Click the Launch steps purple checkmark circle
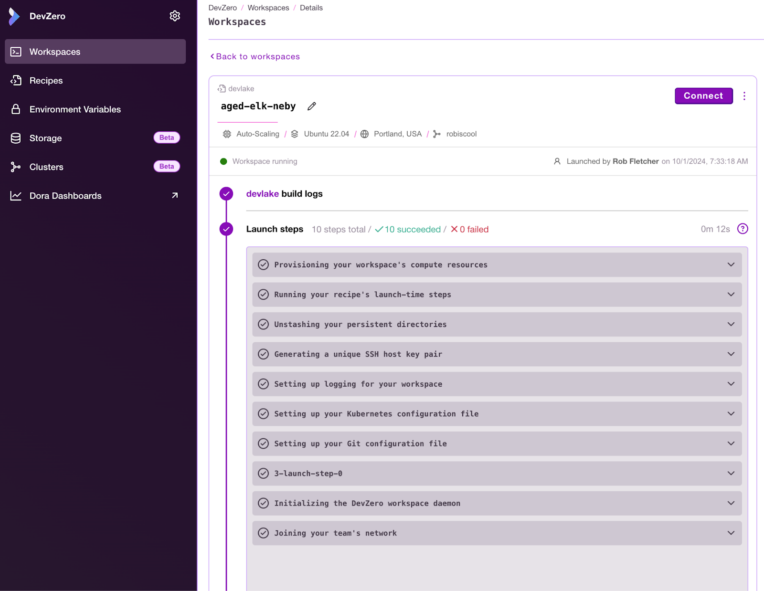The height and width of the screenshot is (591, 764). tap(226, 229)
